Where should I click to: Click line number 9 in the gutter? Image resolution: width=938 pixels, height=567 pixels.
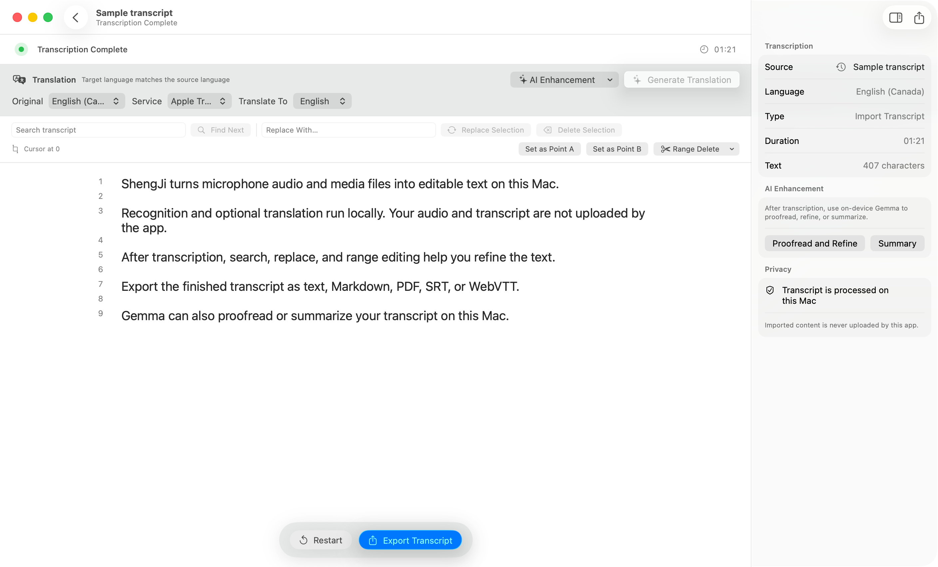coord(101,313)
